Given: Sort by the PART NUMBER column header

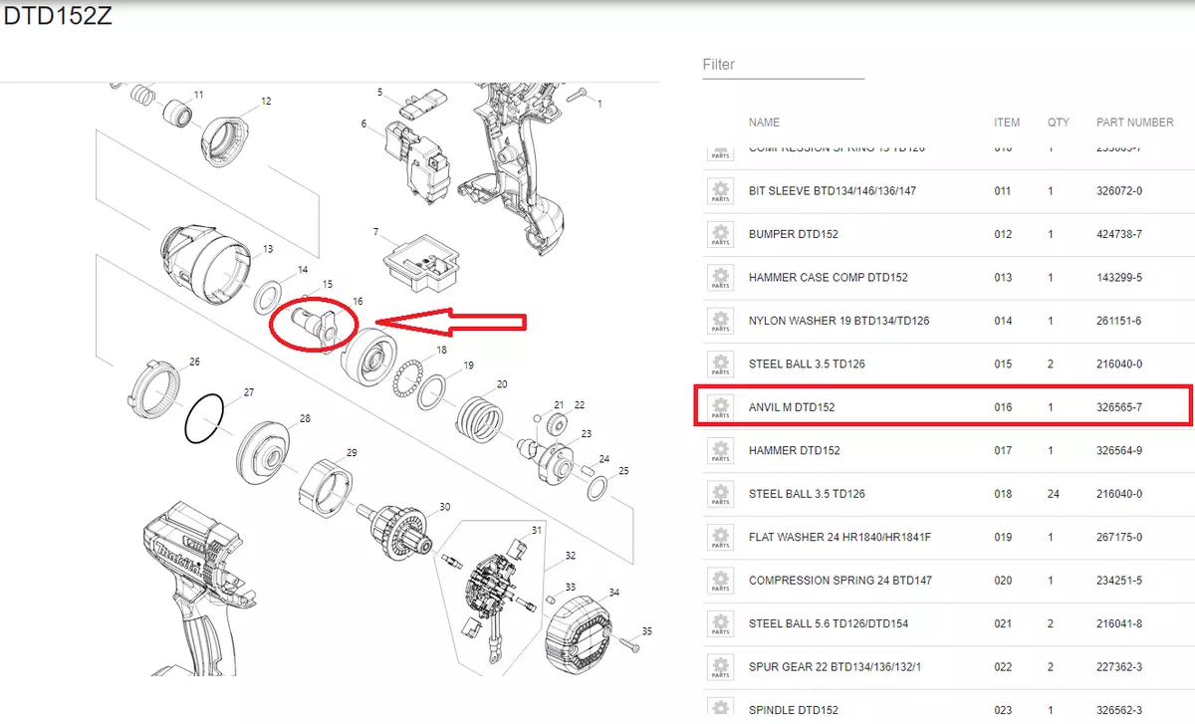Looking at the screenshot, I should coord(1134,122).
